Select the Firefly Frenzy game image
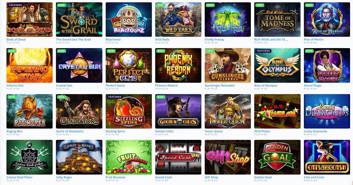This screenshot has height=185, width=353. (228, 20)
